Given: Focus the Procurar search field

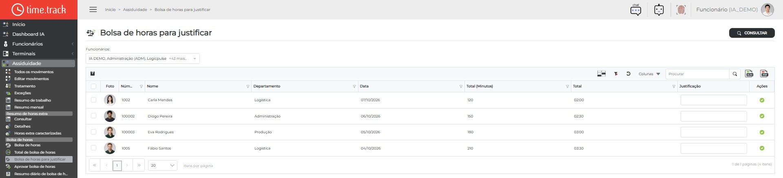Looking at the screenshot, I should point(697,74).
